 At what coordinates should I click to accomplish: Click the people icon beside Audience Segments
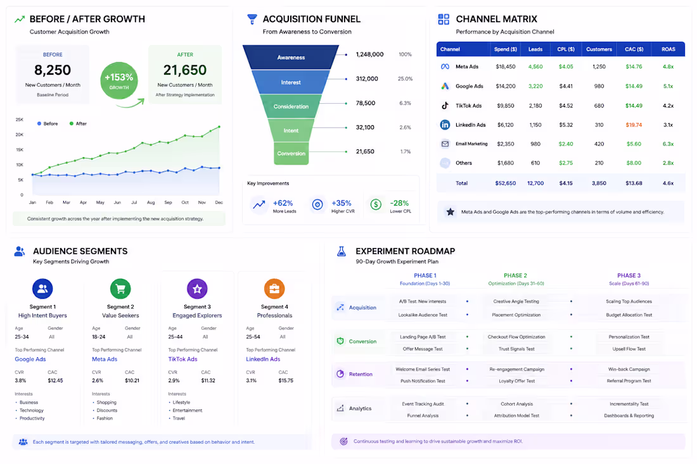click(20, 251)
